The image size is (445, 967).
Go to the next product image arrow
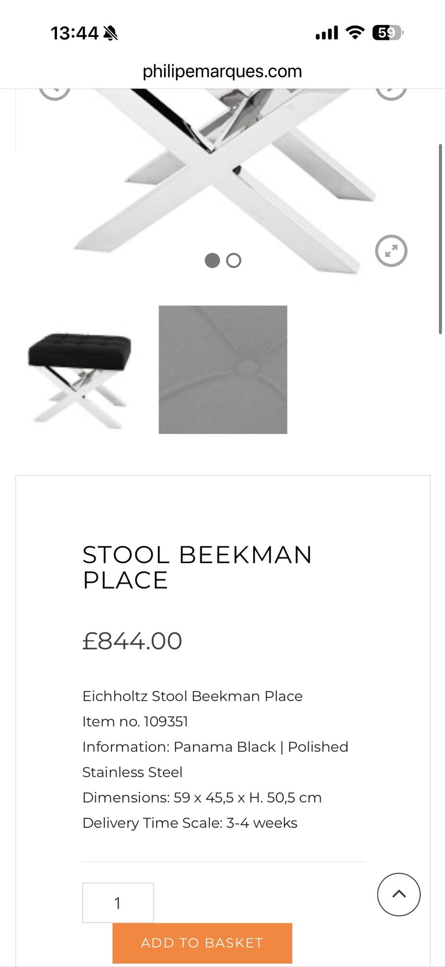391,91
